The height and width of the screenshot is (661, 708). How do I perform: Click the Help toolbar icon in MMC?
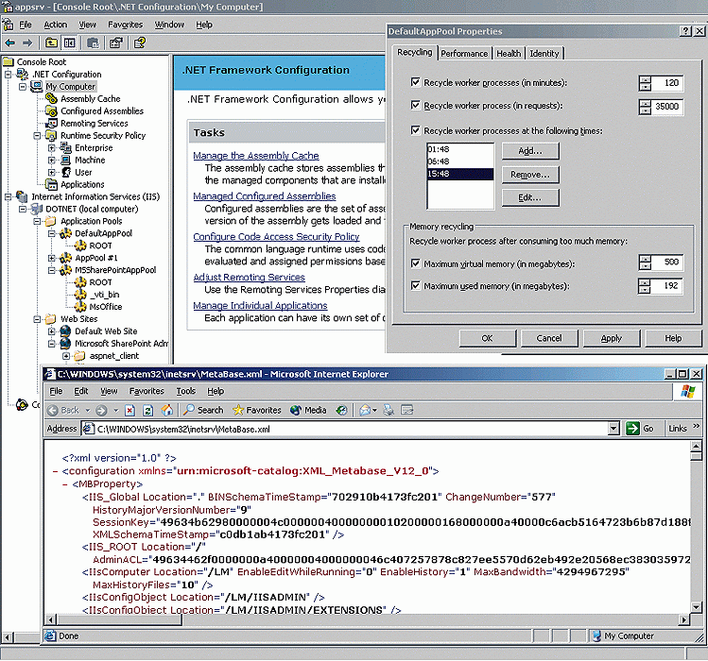(x=140, y=42)
